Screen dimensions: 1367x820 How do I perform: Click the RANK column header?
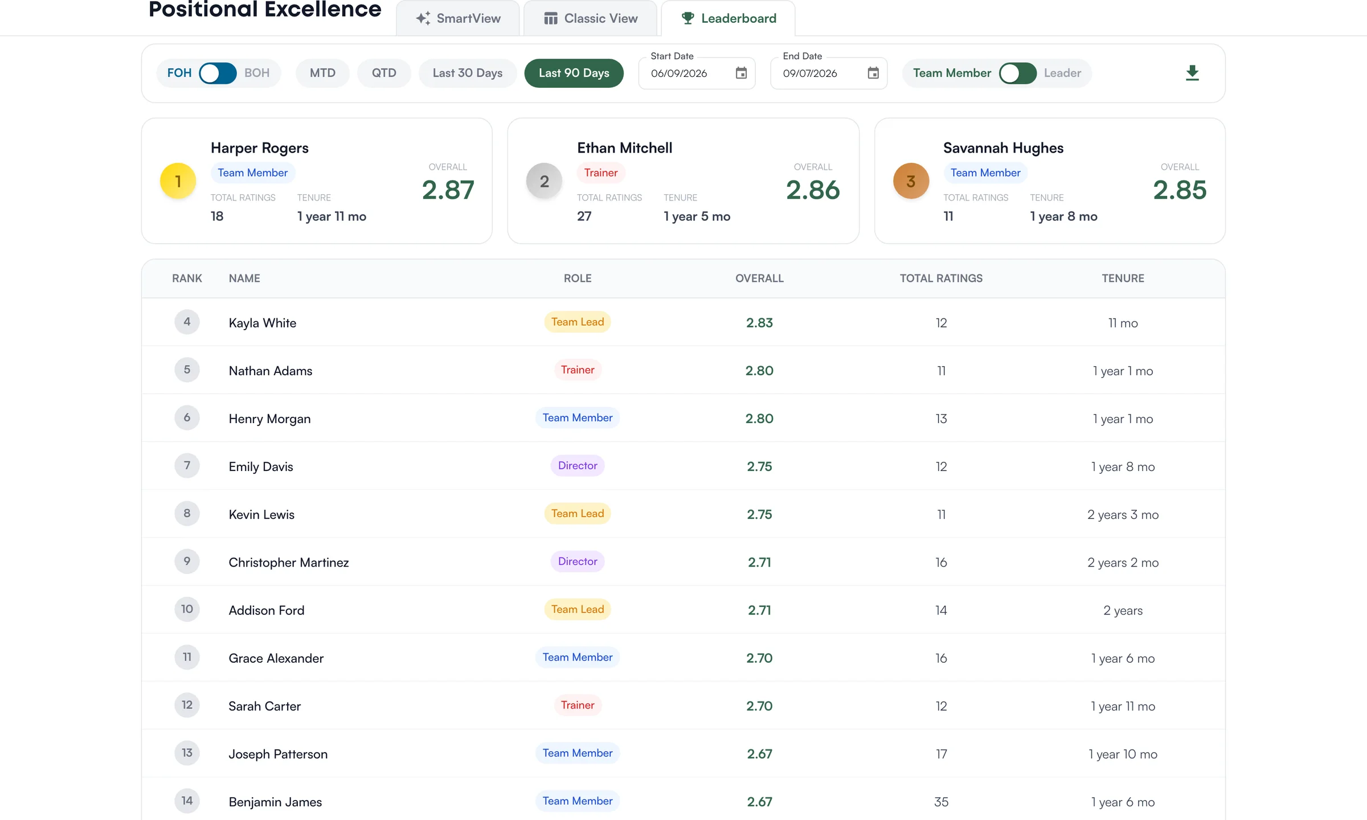tap(187, 278)
